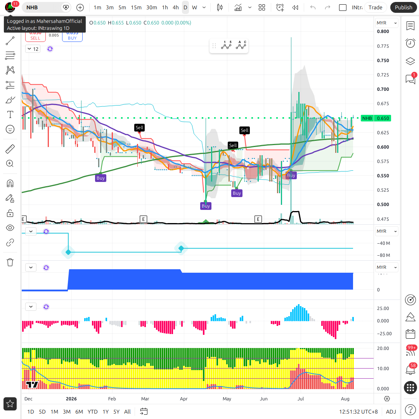This screenshot has height=419, width=419.
Task: Remove drawings with trash icon
Action: pos(10,262)
